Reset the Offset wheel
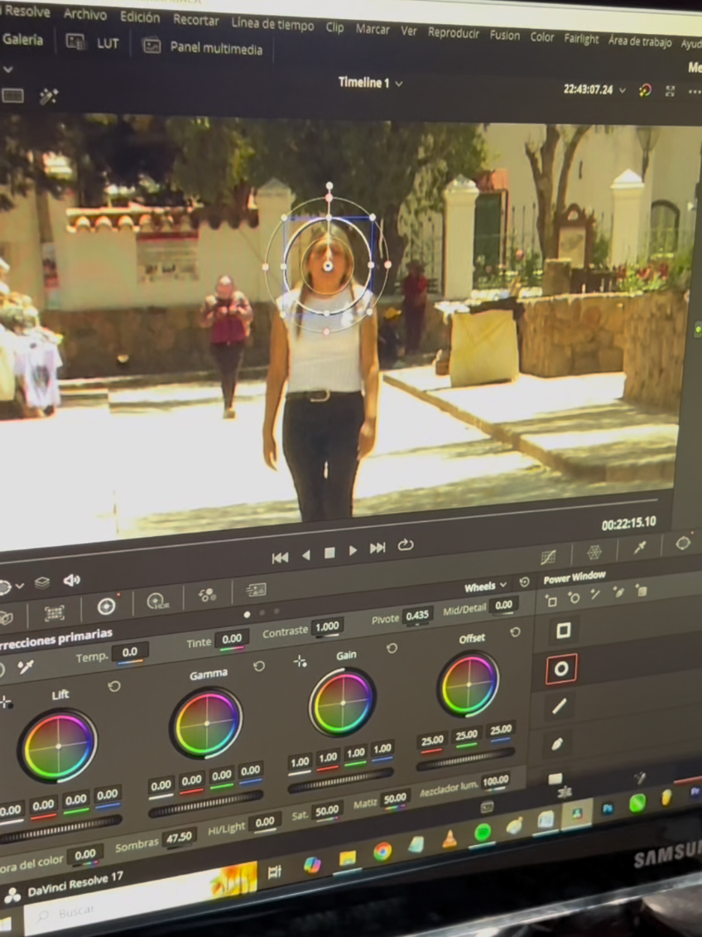 [515, 631]
